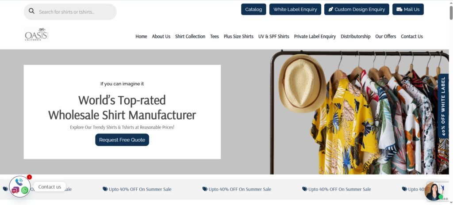The image size is (453, 205).
Task: Open the Our Offers page
Action: click(x=385, y=36)
